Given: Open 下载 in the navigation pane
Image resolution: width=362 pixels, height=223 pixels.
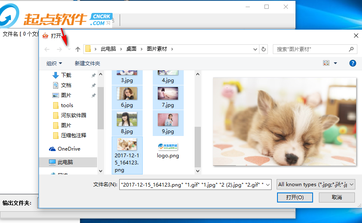Looking at the screenshot, I should point(66,75).
